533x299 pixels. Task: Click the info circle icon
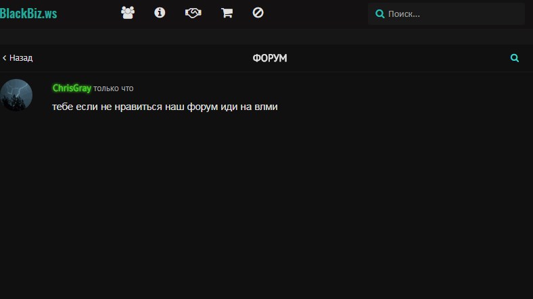tap(160, 13)
